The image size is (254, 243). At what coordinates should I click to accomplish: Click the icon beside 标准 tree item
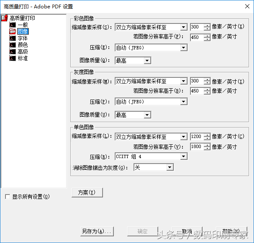[x=13, y=58]
